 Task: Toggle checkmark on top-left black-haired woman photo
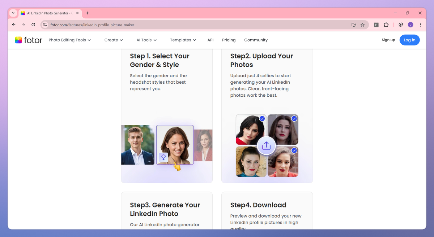tap(262, 119)
